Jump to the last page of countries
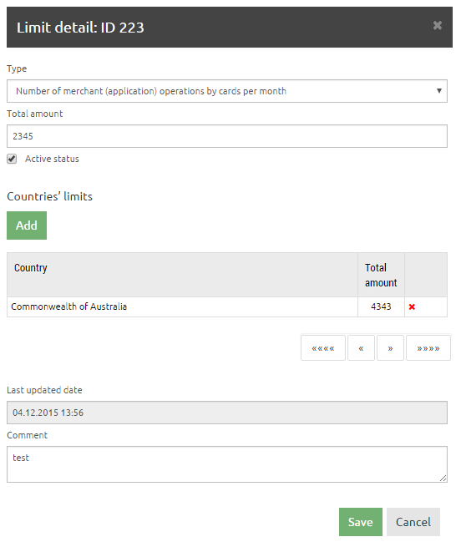Image resolution: width=456 pixels, height=547 pixels. [x=428, y=347]
